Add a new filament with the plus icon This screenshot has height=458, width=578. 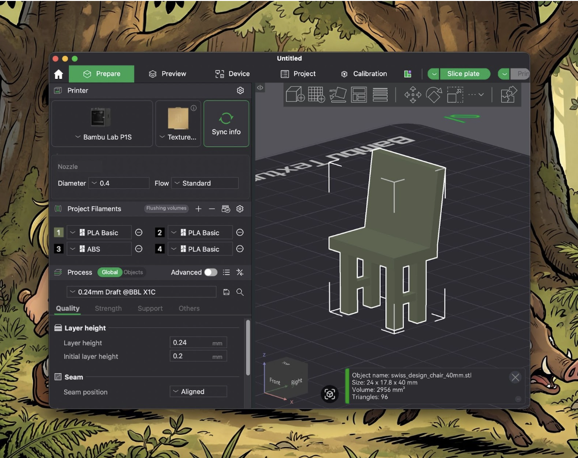tap(198, 209)
